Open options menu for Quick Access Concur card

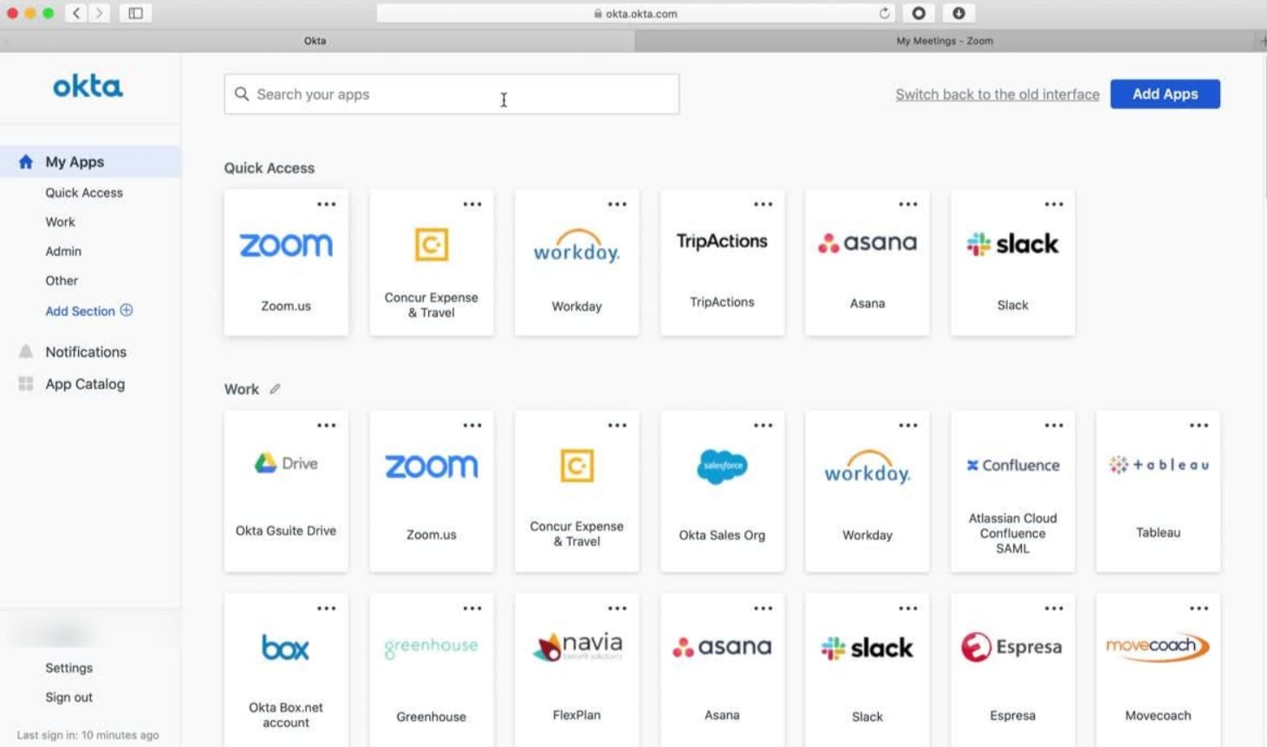point(472,204)
